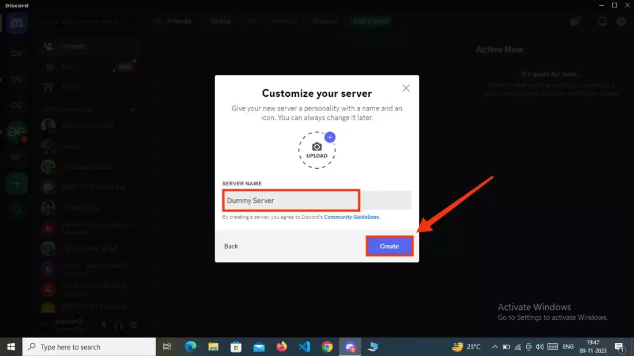Launch Google Chrome from taskbar
The image size is (634, 356).
327,347
